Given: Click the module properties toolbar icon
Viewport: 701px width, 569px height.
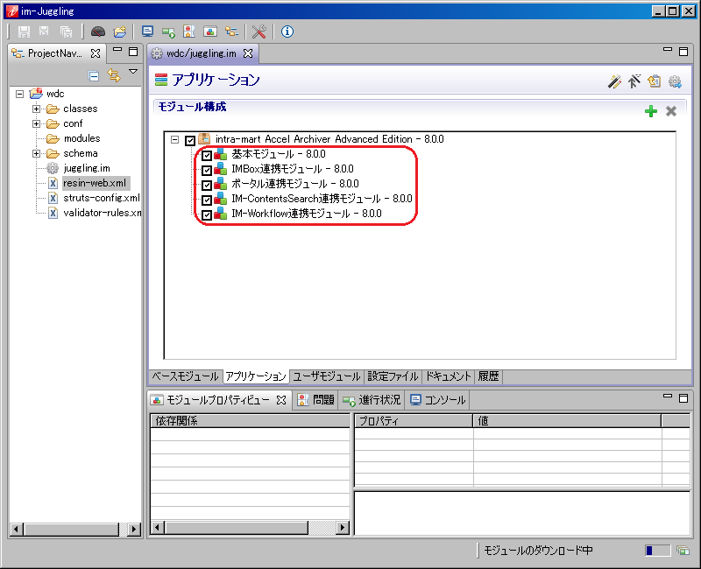Looking at the screenshot, I should [210, 32].
